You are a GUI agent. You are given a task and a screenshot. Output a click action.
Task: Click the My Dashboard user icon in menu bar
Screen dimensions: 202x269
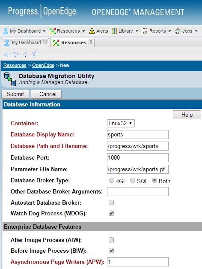click(5, 31)
